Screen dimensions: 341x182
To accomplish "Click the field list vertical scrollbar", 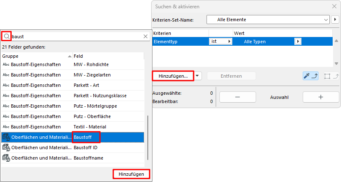I will 147,137.
